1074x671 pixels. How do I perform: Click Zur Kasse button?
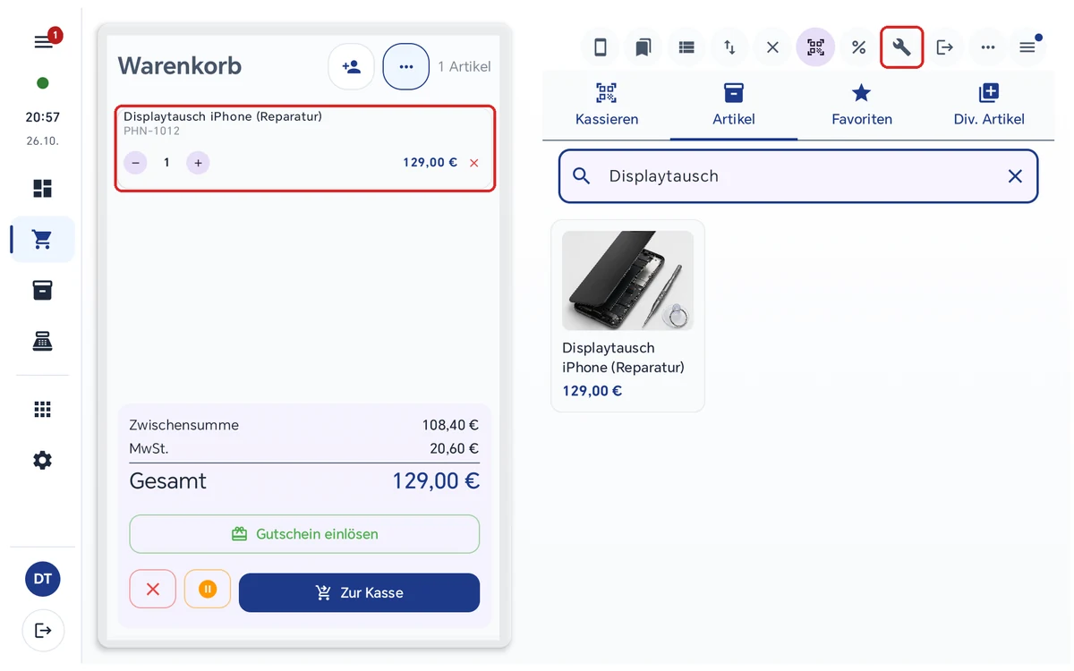click(359, 592)
